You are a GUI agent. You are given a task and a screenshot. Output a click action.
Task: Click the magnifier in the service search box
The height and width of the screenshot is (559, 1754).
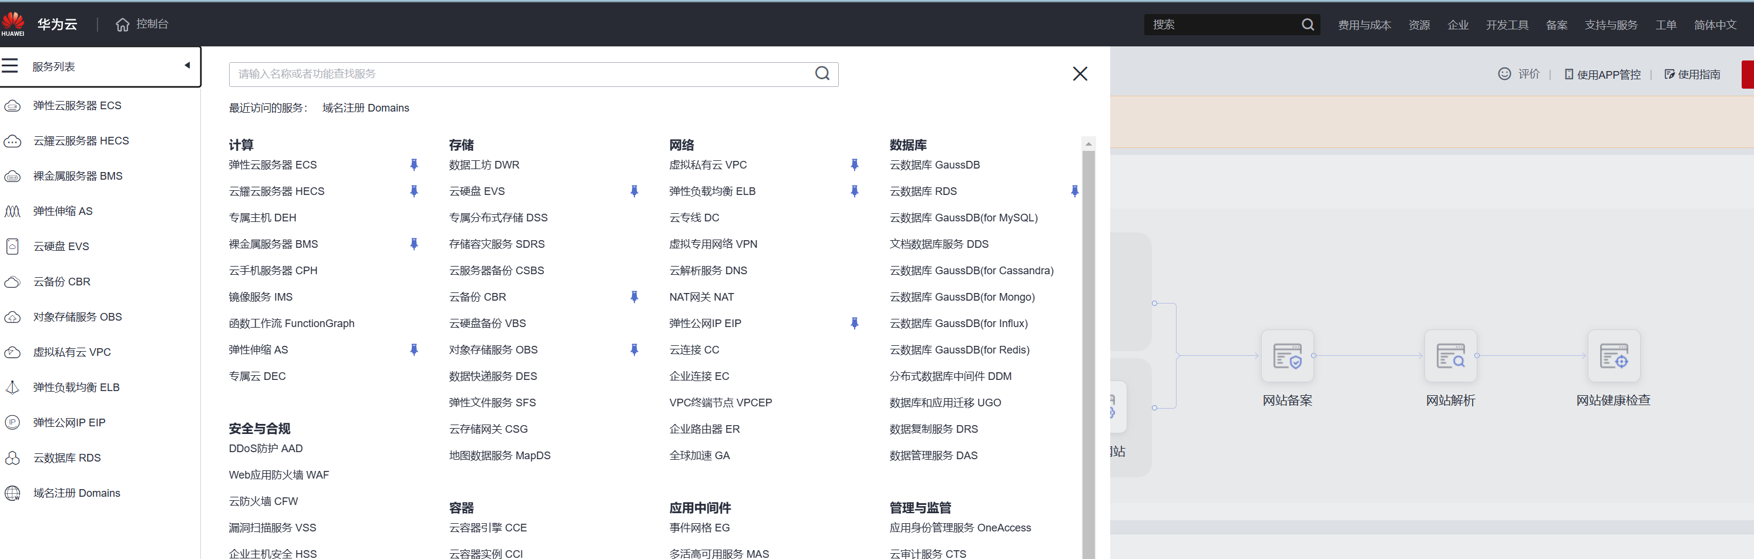click(822, 73)
